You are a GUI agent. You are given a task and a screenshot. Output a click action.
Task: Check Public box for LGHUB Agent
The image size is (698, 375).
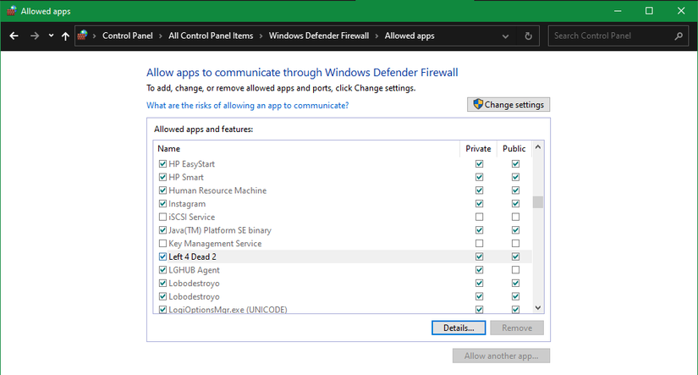tap(514, 270)
